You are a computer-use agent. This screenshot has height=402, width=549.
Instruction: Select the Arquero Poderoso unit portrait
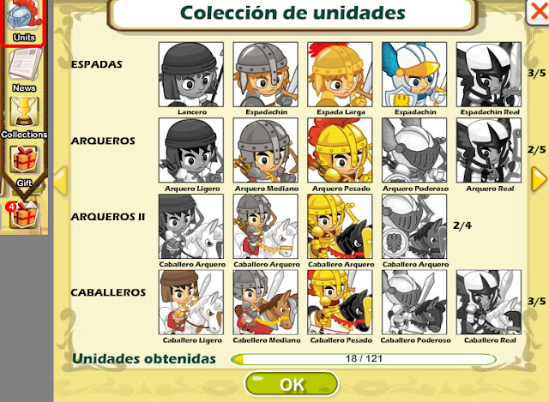point(414,151)
